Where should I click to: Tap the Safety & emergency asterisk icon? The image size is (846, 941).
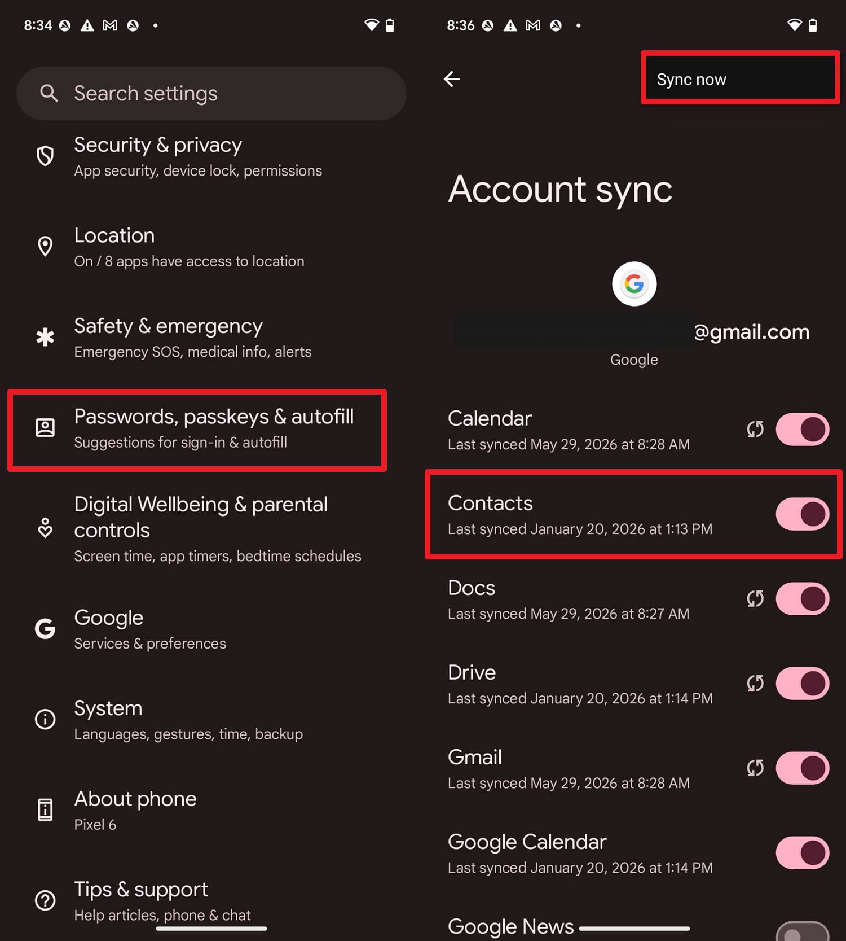45,337
